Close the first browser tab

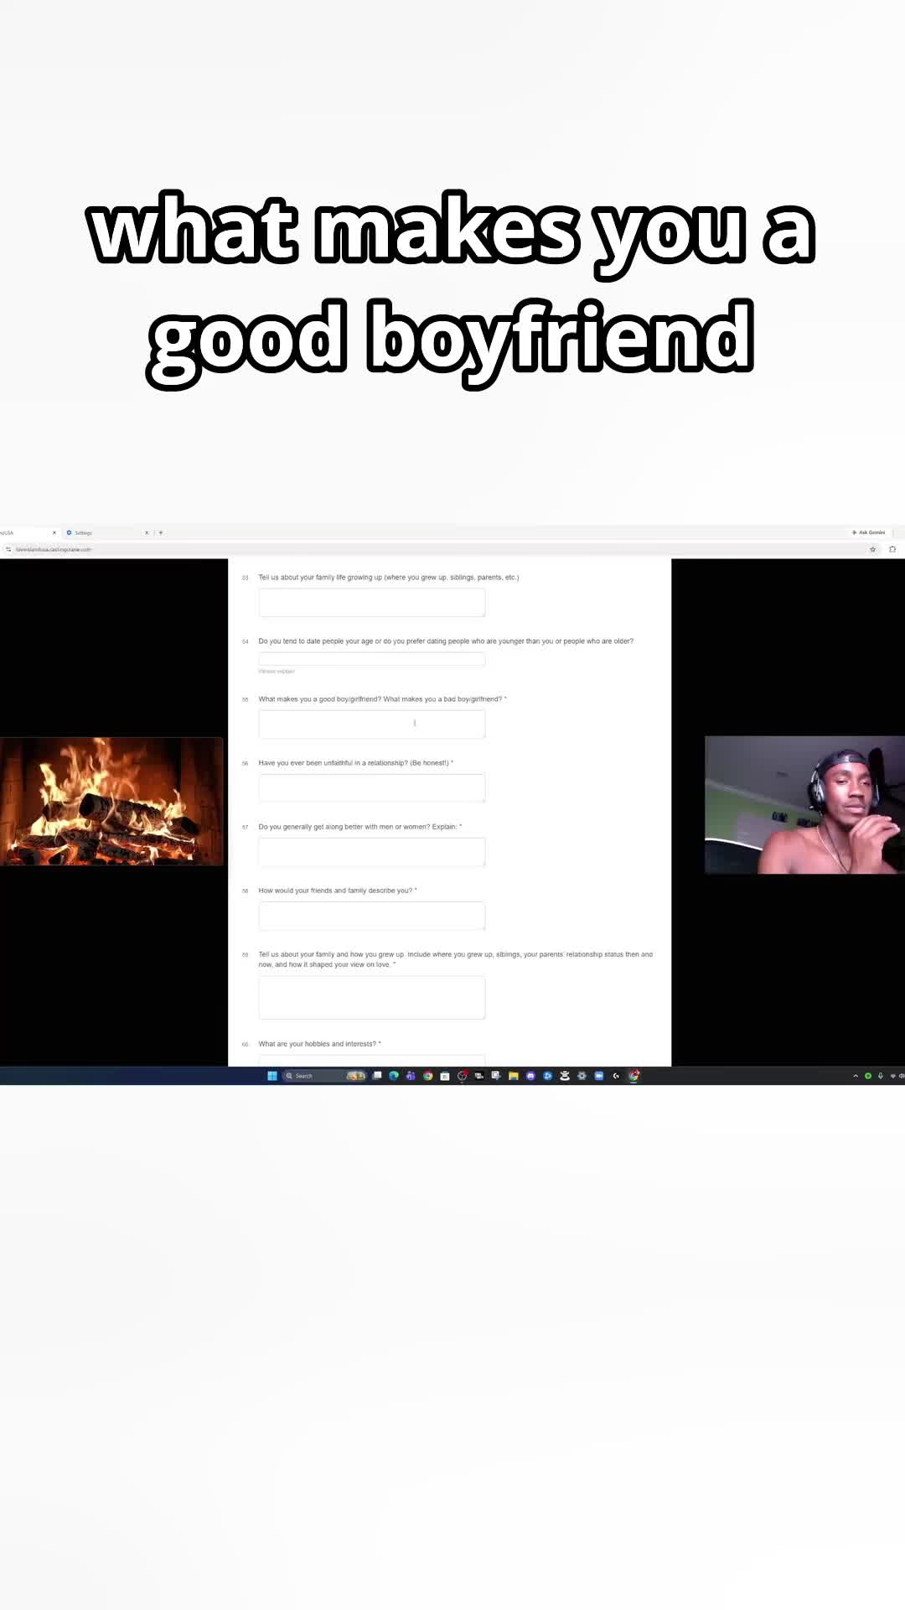click(54, 532)
